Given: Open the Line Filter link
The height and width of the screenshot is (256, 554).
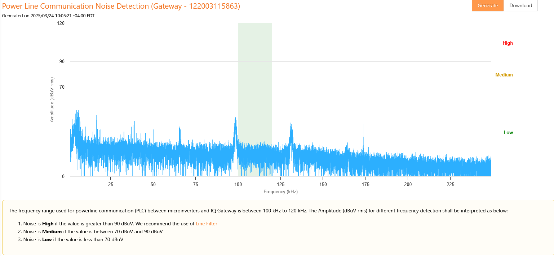Looking at the screenshot, I should click(x=206, y=224).
